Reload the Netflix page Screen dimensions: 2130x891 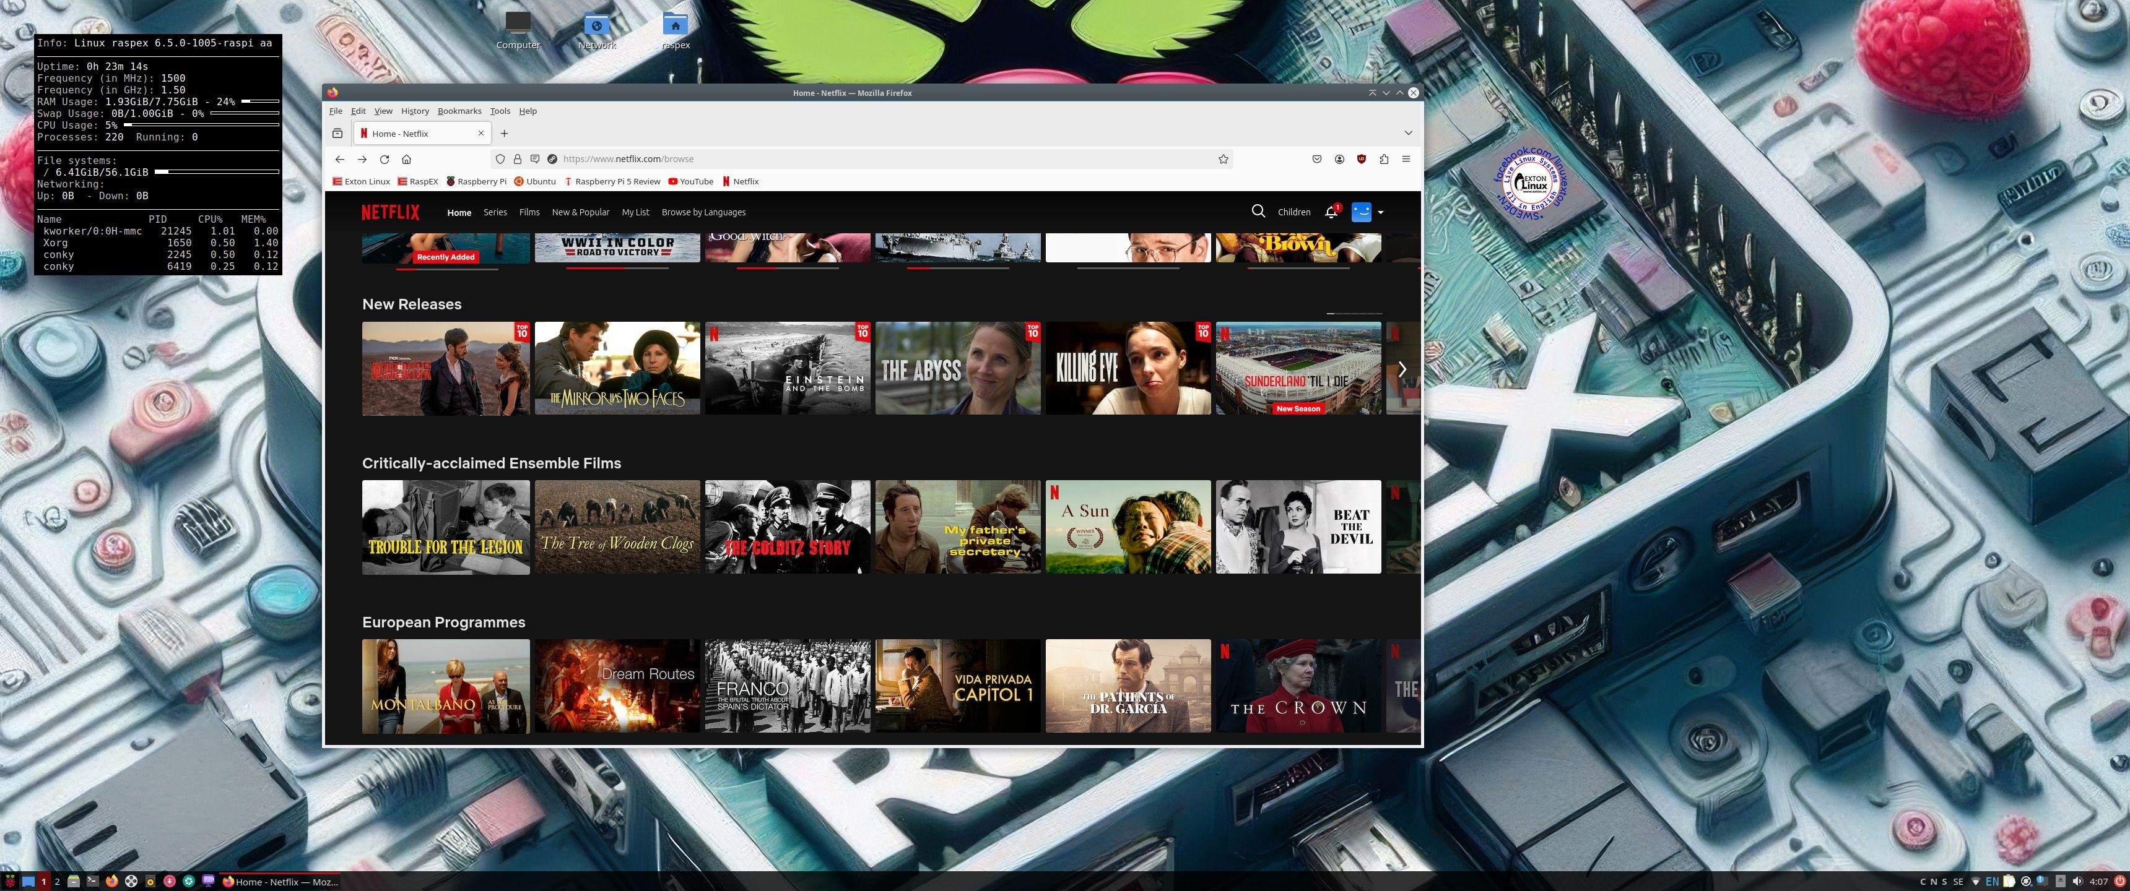click(x=384, y=158)
